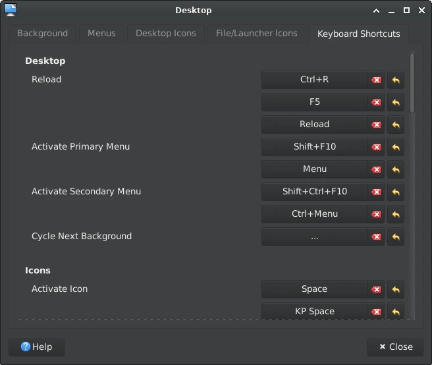Image resolution: width=432 pixels, height=365 pixels.
Task: Clear the KP Space shortcut
Action: pos(376,312)
